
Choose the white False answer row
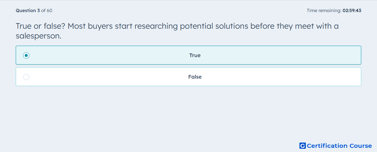pyautogui.click(x=188, y=77)
